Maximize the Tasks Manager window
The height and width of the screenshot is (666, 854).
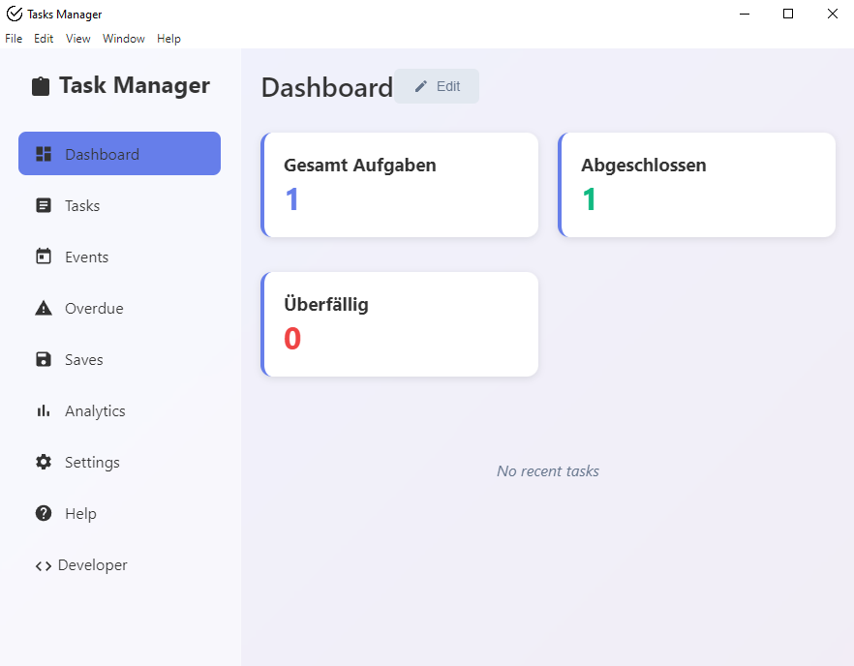[788, 14]
